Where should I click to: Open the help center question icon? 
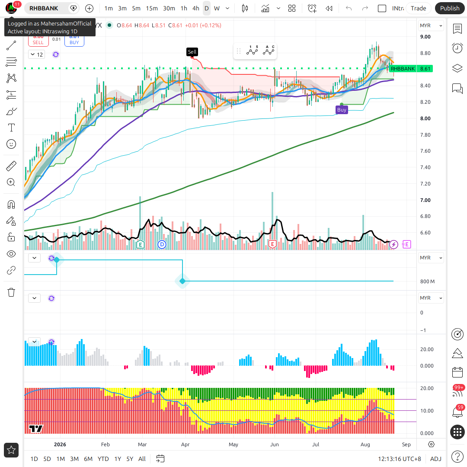(457, 456)
